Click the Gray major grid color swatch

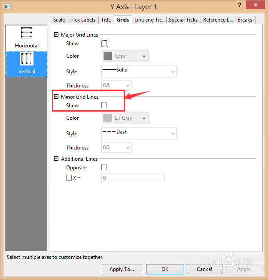pos(108,56)
